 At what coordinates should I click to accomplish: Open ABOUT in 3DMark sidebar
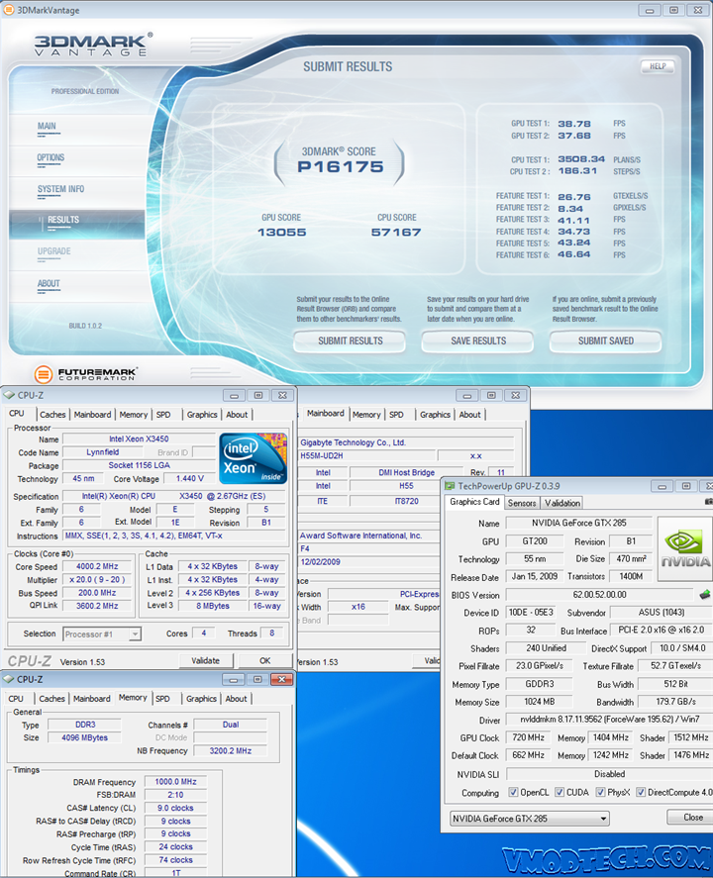click(x=49, y=284)
